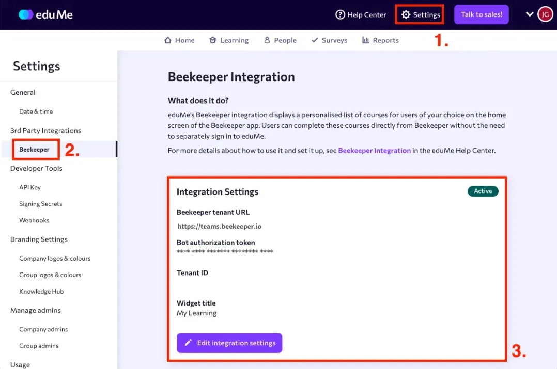Image resolution: width=557 pixels, height=369 pixels.
Task: Click the Settings gear icon
Action: (406, 14)
